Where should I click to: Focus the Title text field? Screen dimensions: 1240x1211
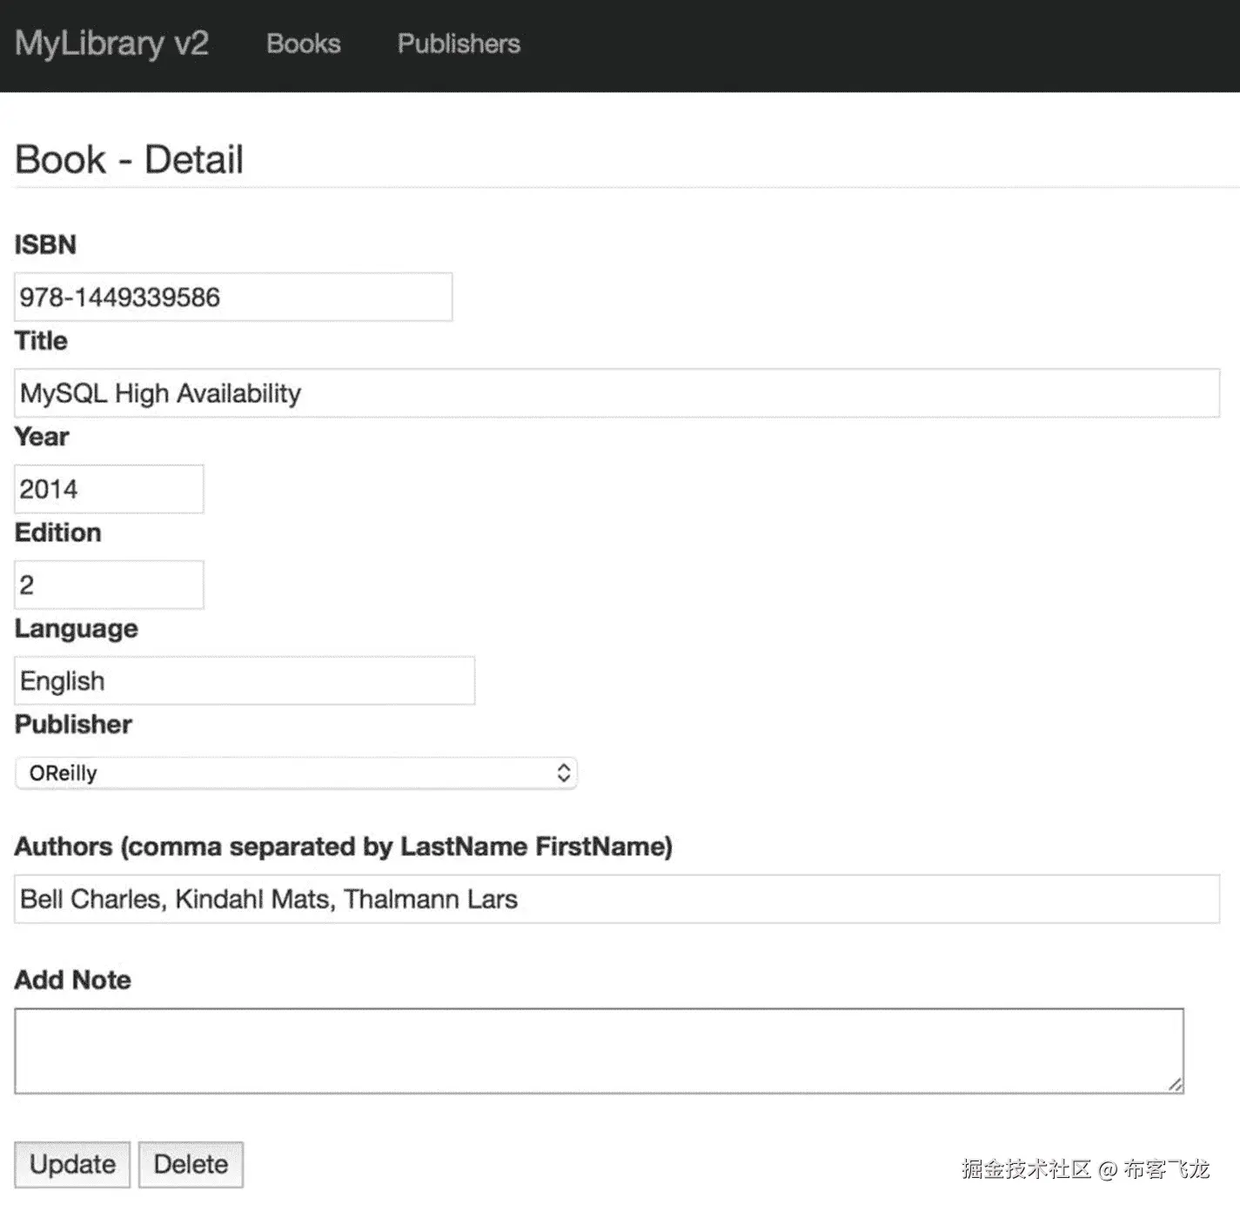tap(616, 393)
